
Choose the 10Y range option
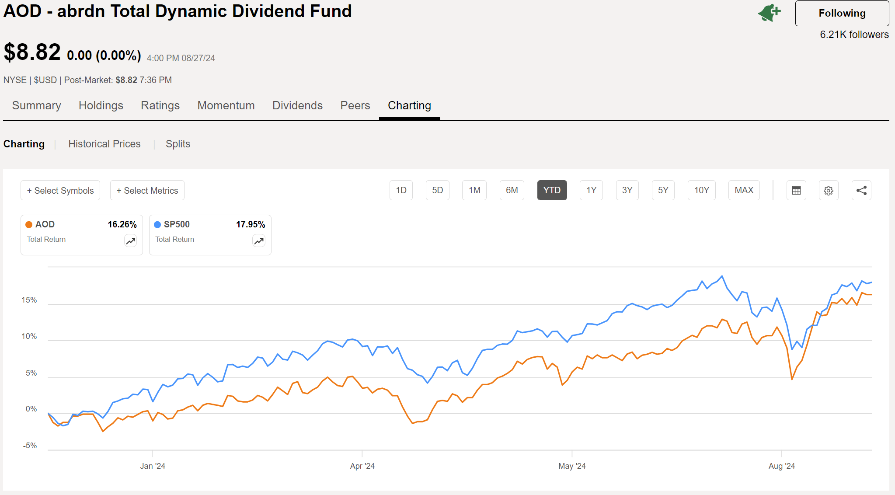(x=701, y=190)
